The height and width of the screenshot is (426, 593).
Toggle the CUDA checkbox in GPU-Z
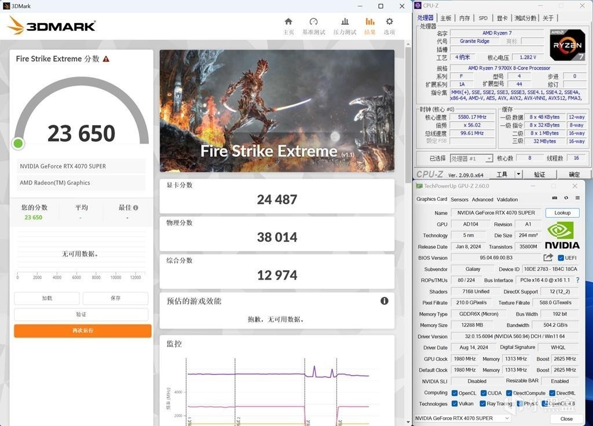tap(484, 393)
